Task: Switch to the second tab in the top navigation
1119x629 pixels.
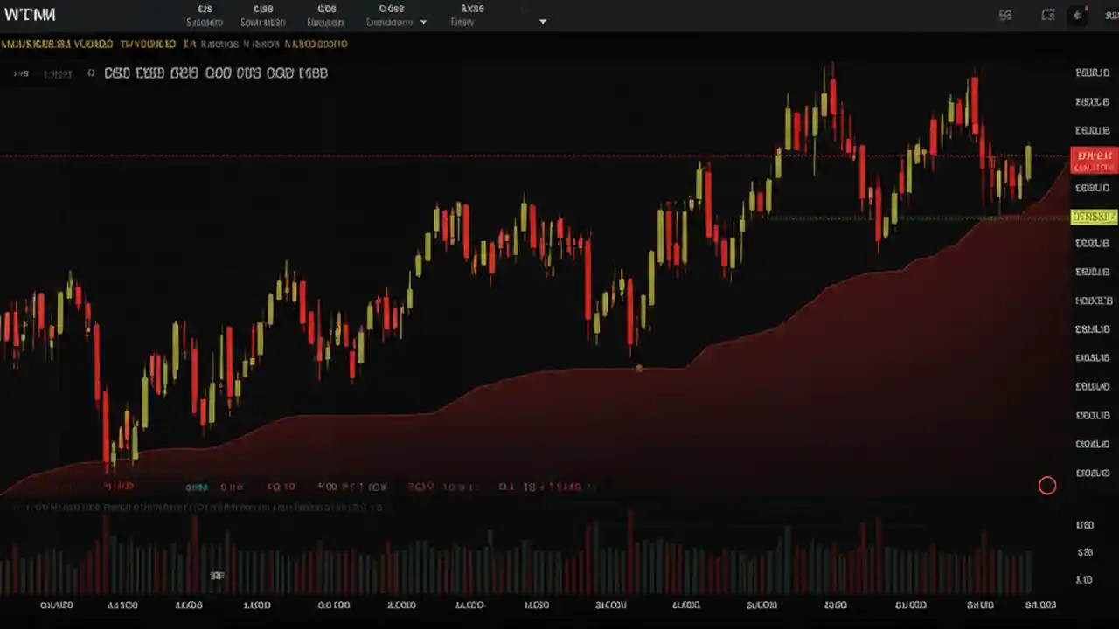Action: pos(262,16)
